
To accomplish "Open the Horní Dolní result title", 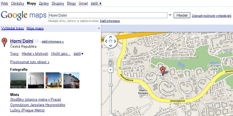I will [x=22, y=41].
